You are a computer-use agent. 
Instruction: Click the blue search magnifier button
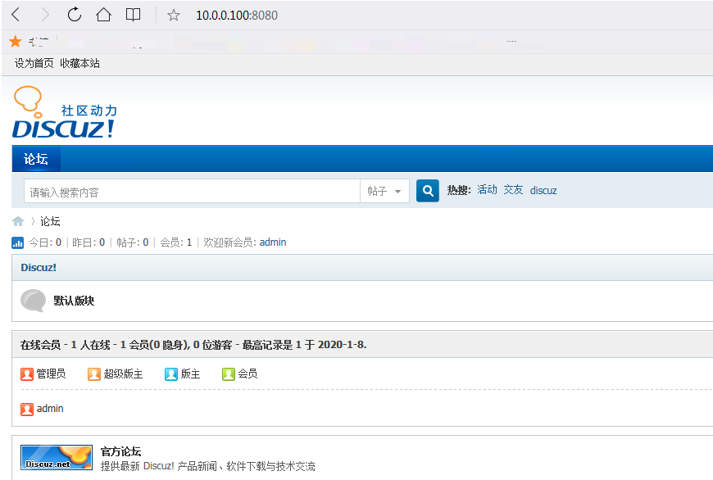pyautogui.click(x=428, y=191)
